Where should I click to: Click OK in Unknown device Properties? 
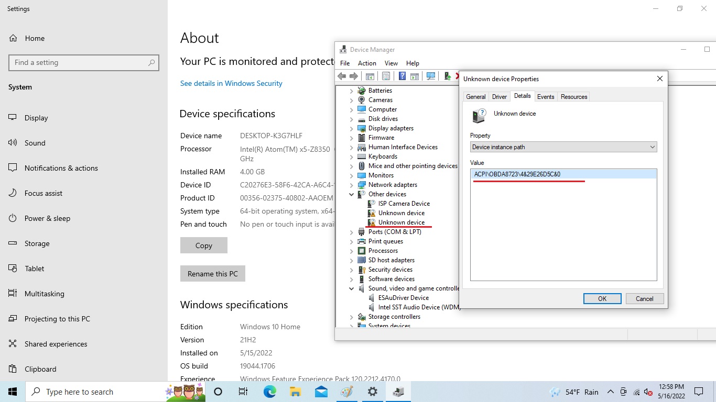pos(602,298)
